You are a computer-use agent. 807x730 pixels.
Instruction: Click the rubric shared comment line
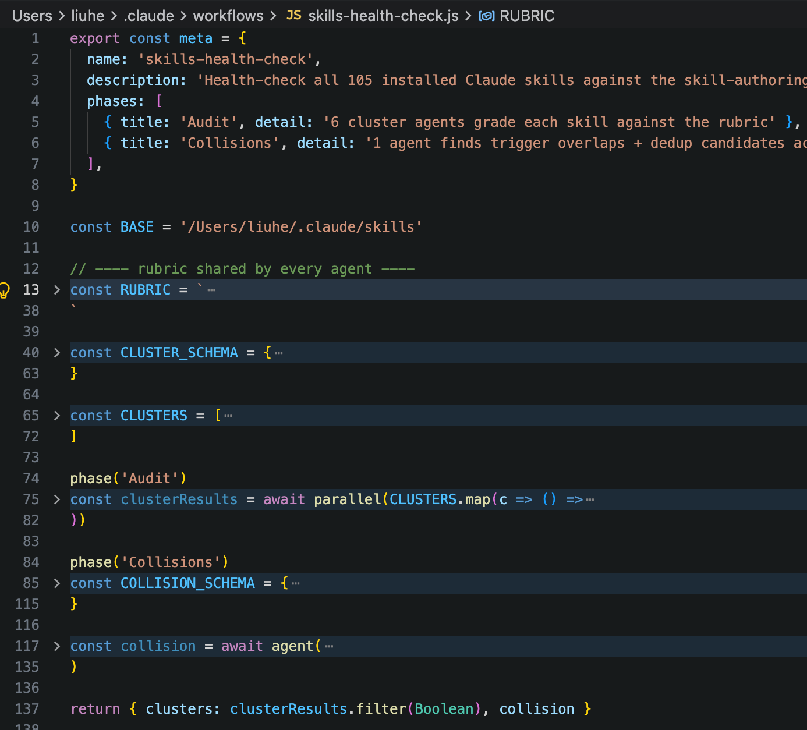[x=242, y=269]
